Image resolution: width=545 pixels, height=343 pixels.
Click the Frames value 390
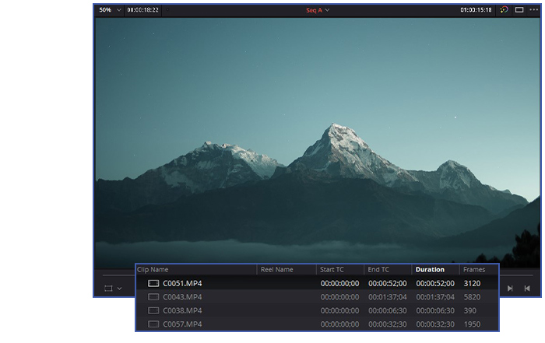point(470,310)
